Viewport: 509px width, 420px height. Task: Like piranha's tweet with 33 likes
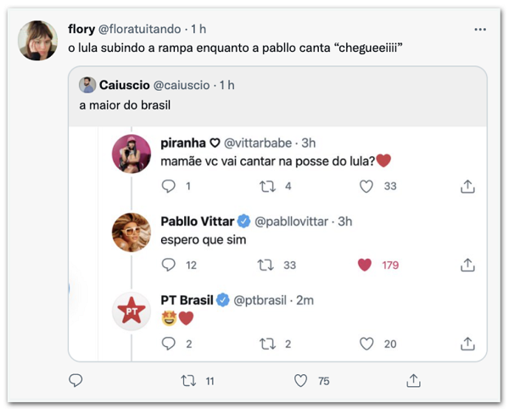pos(366,187)
